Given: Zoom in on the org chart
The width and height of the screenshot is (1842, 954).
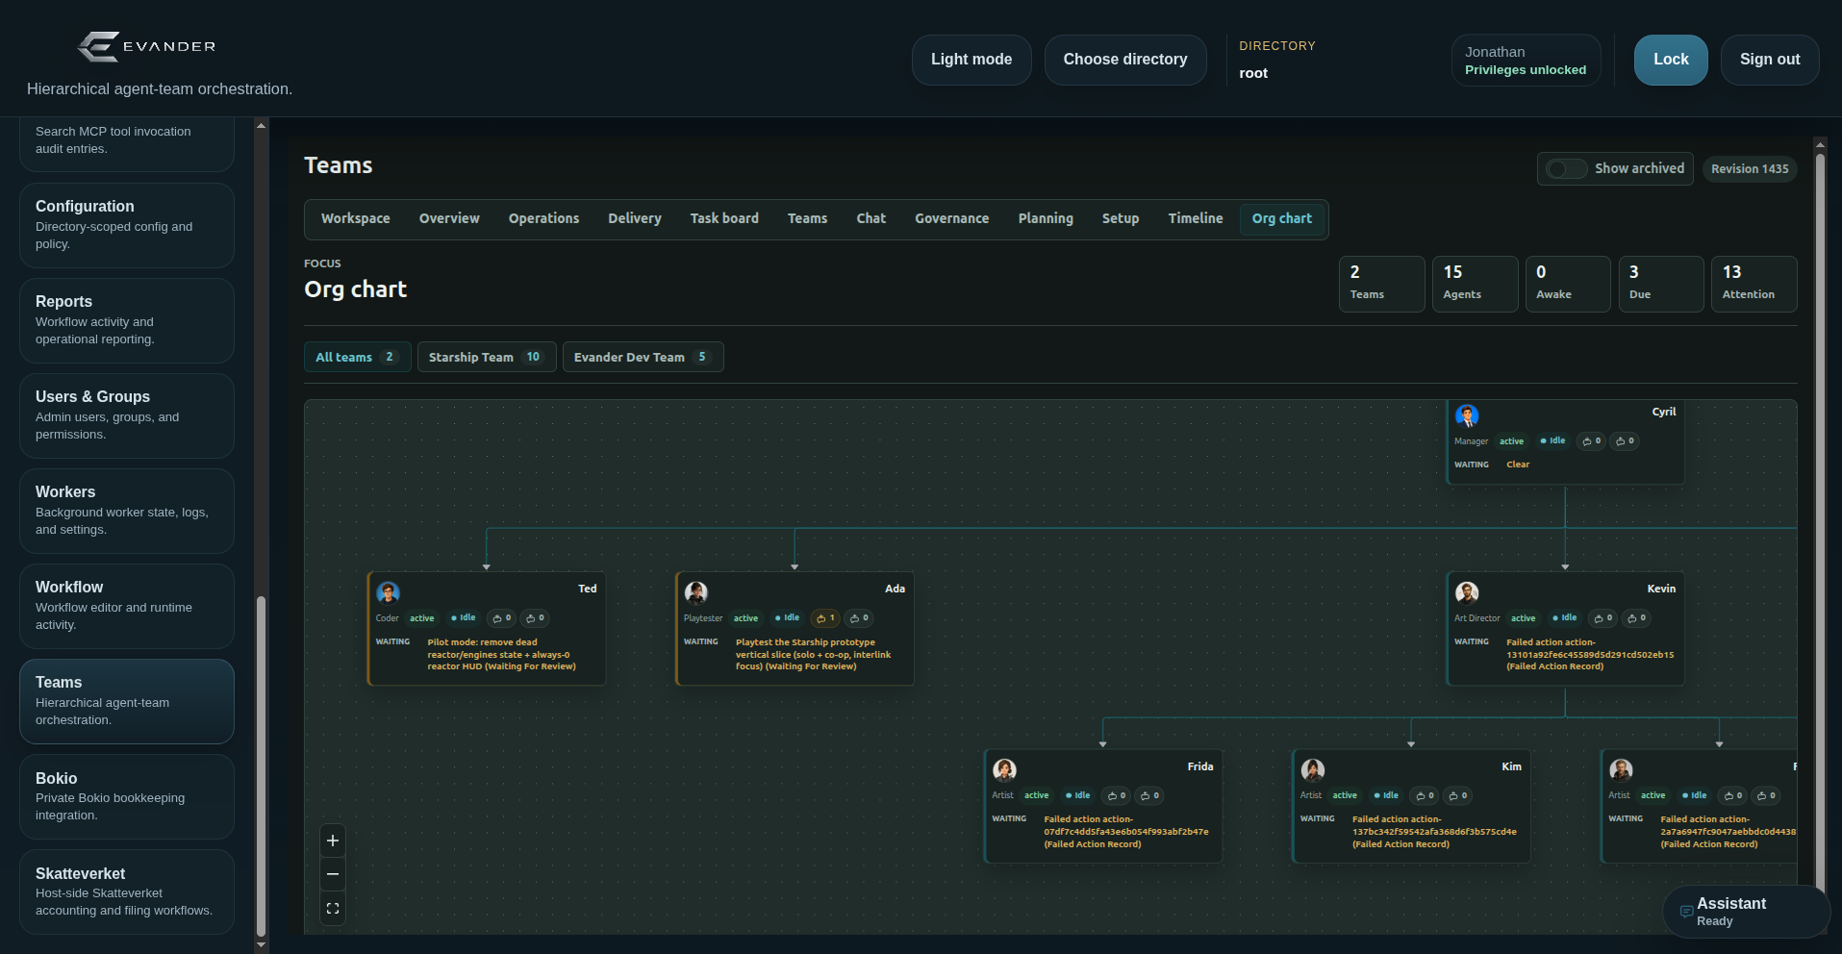Looking at the screenshot, I should (x=333, y=841).
